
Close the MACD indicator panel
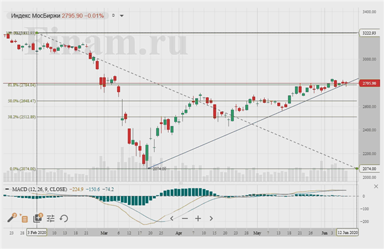point(376,186)
